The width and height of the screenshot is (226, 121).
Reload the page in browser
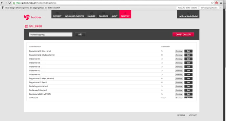(x=10, y=3)
